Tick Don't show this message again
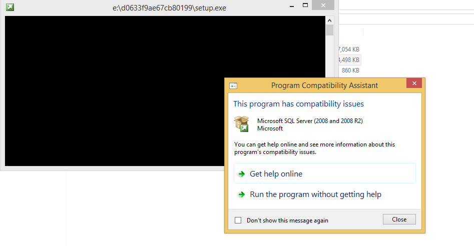Image resolution: width=474 pixels, height=246 pixels. (x=238, y=220)
